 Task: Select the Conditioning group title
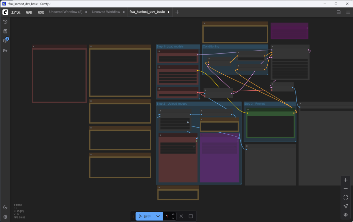(x=211, y=47)
